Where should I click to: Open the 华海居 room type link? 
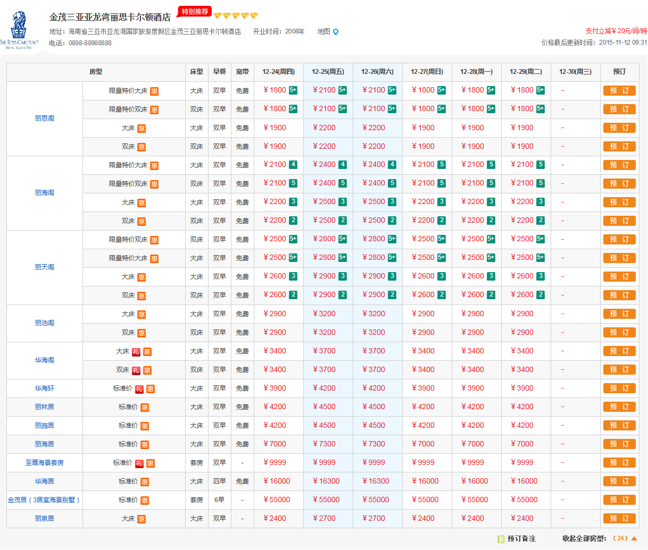coord(45,481)
